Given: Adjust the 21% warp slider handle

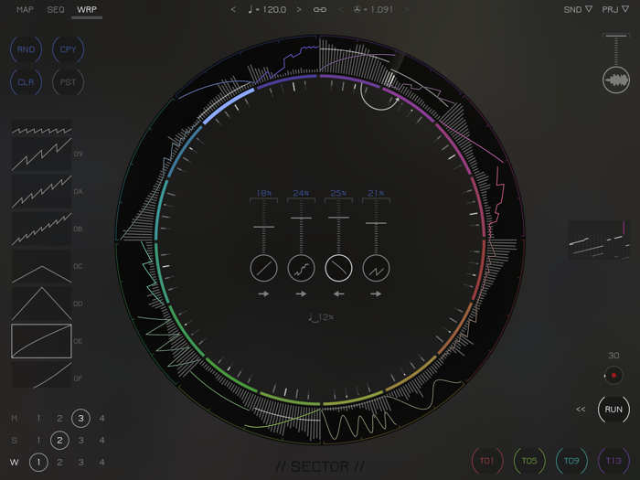Looking at the screenshot, I should 376,223.
